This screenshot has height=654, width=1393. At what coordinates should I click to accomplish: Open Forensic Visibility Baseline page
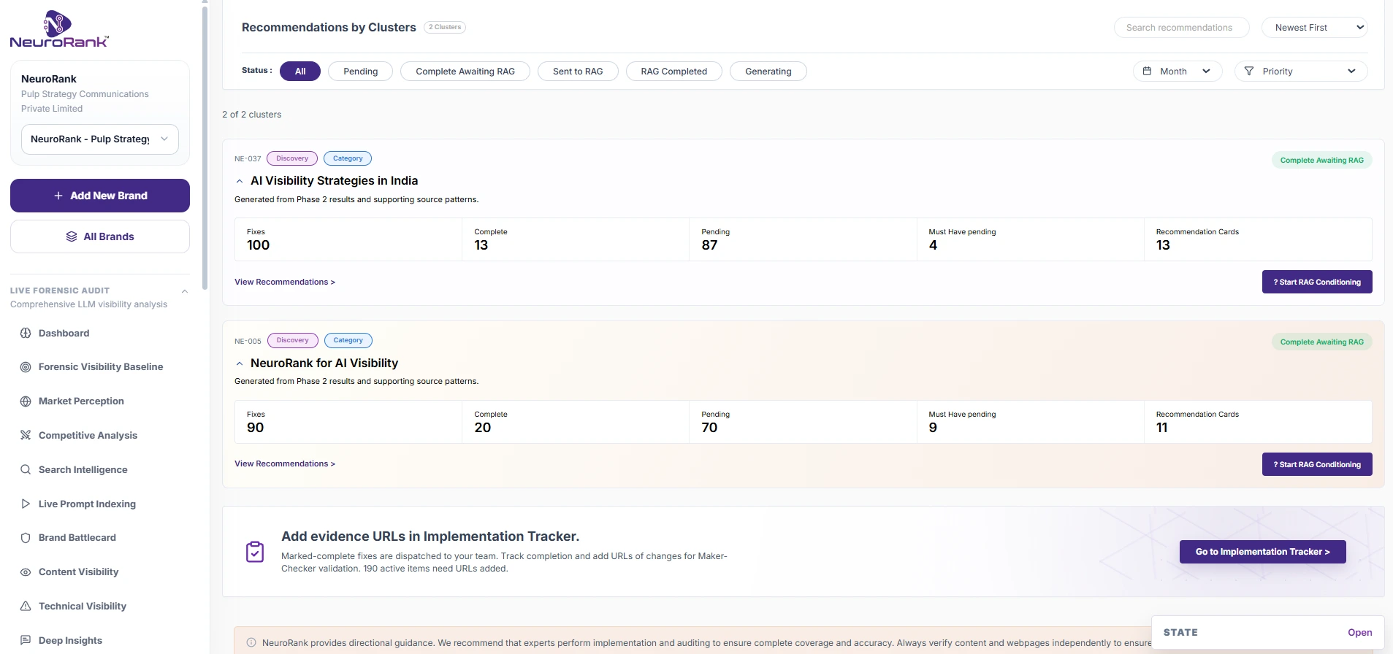[100, 367]
